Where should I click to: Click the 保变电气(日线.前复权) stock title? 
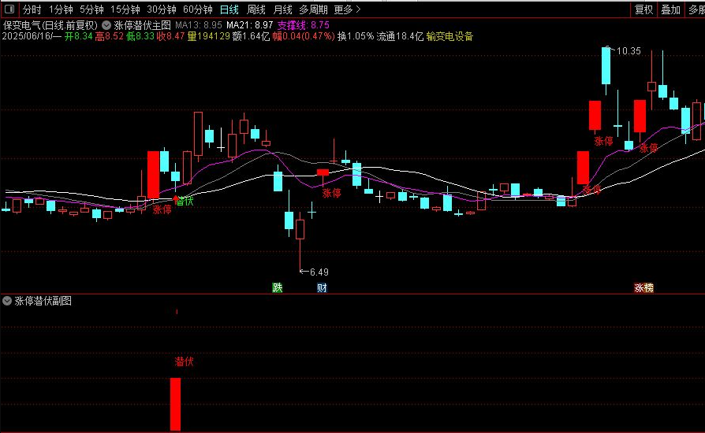50,25
